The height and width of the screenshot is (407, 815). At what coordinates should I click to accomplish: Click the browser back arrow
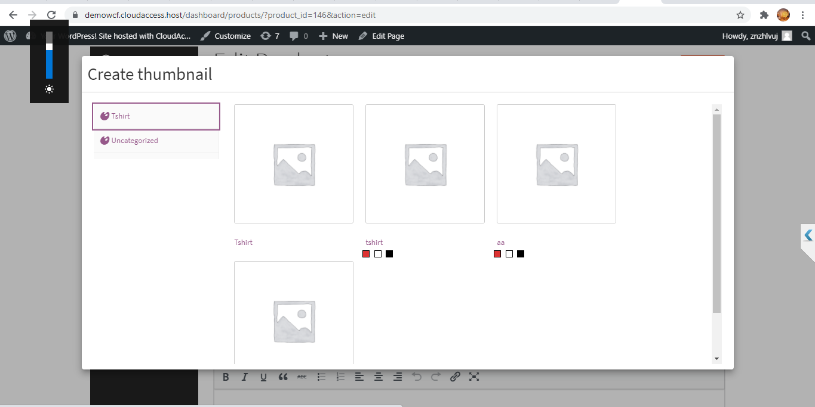pos(13,15)
